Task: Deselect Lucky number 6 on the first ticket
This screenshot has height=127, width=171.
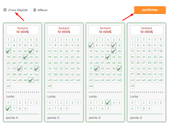Action: tap(8, 108)
